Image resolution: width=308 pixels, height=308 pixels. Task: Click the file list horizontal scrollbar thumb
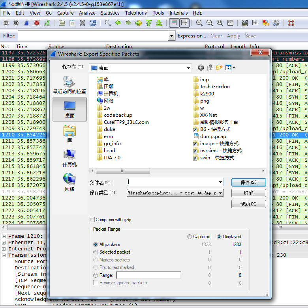click(x=123, y=171)
